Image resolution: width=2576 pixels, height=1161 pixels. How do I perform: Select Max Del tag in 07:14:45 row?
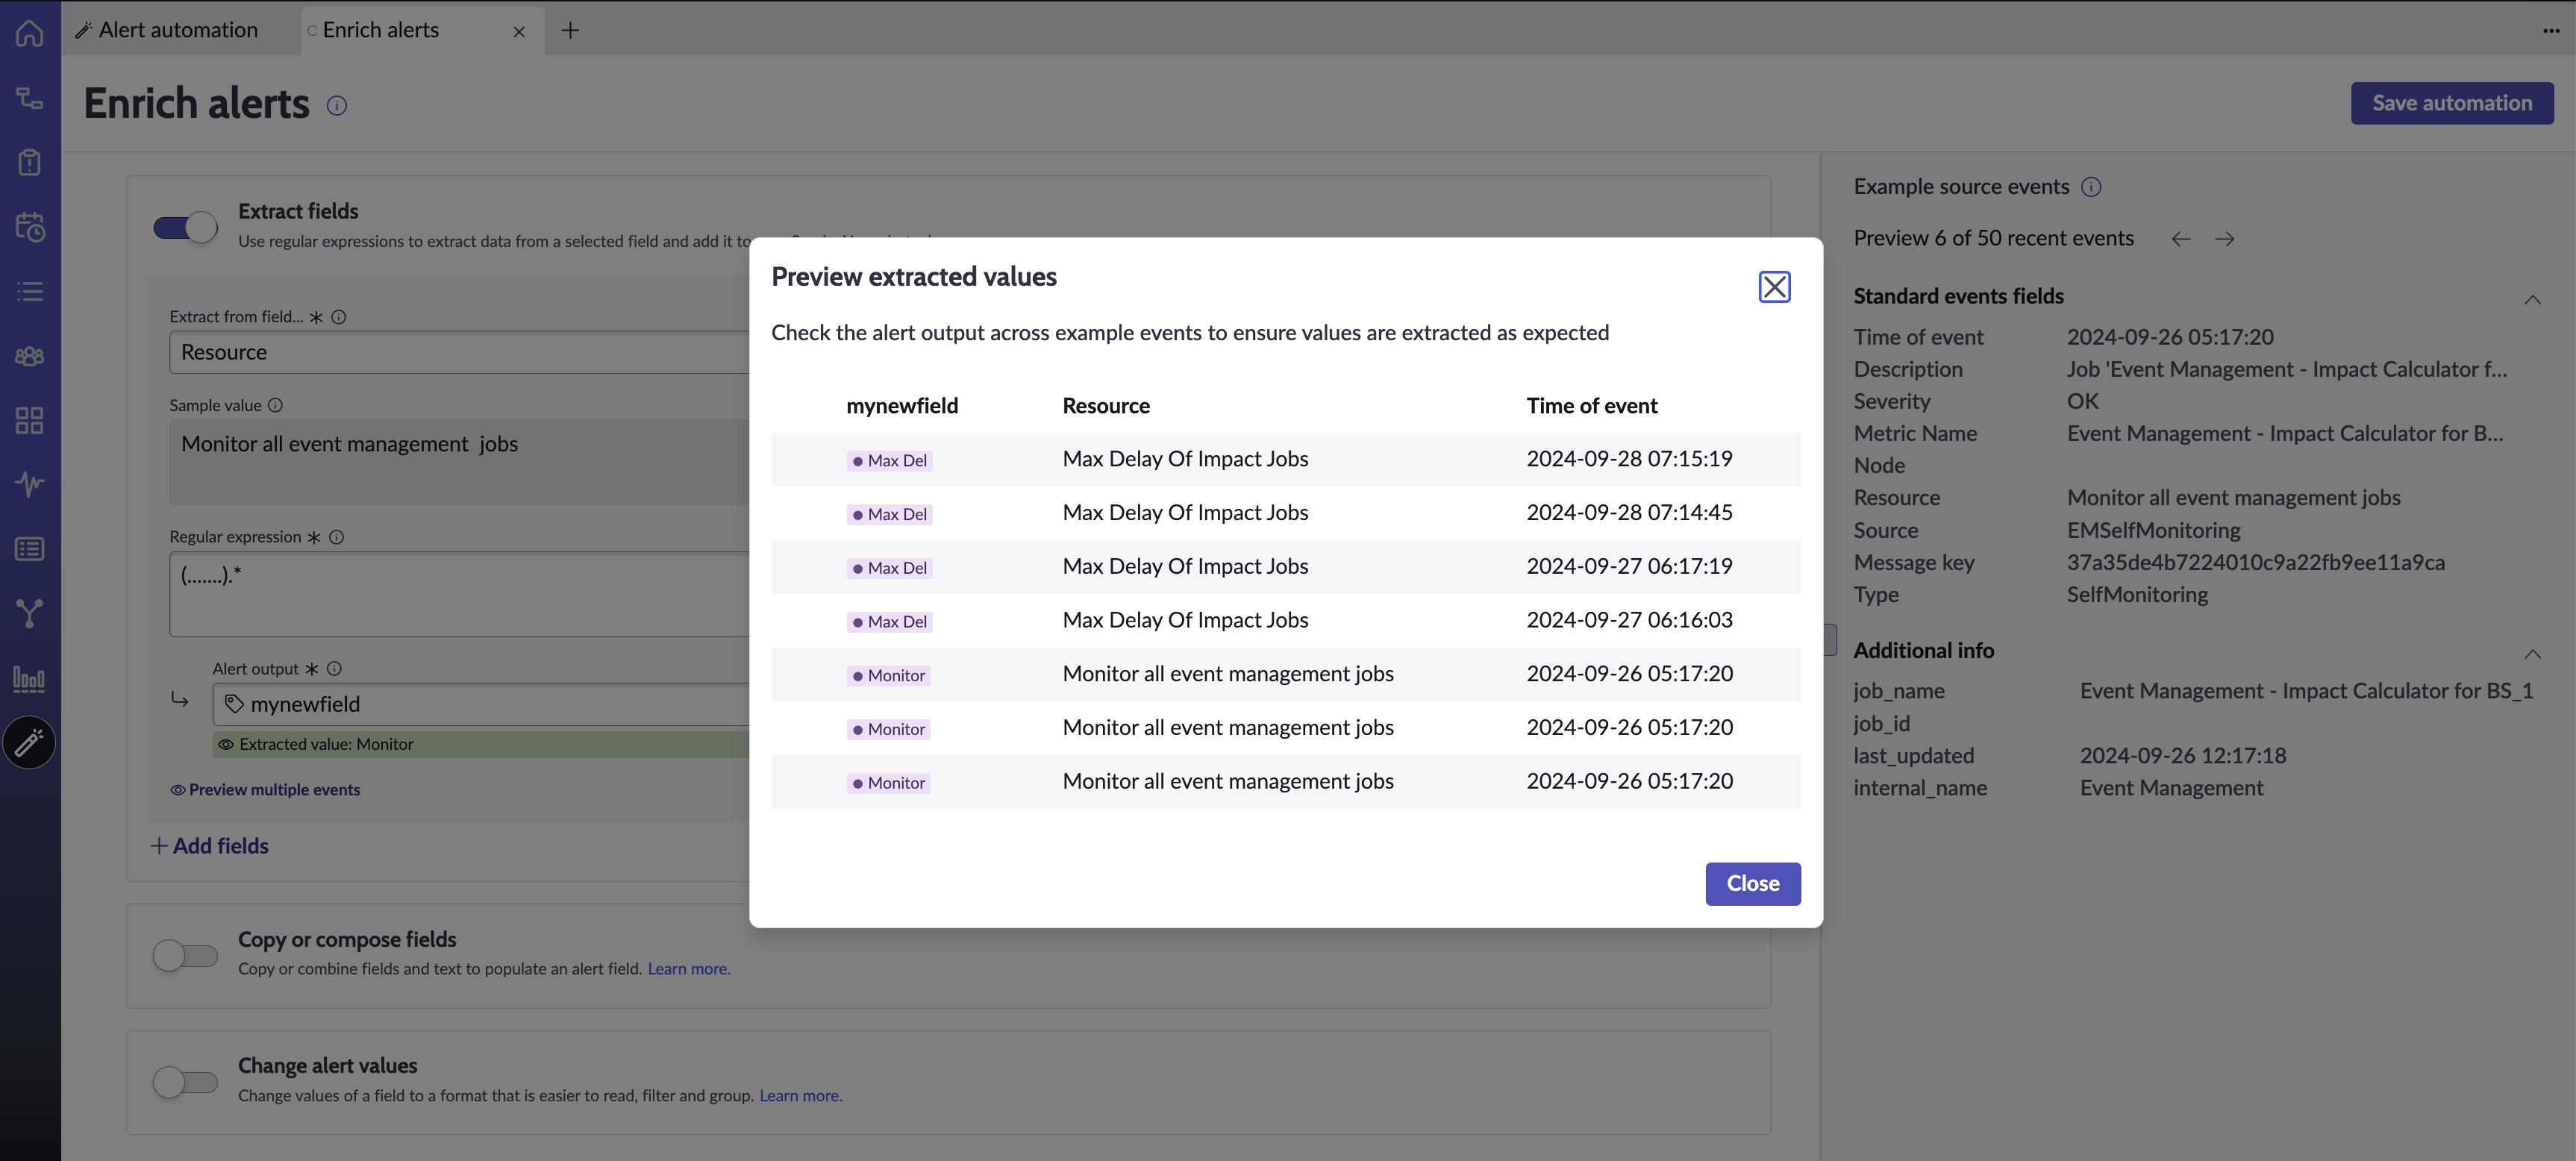click(x=890, y=515)
